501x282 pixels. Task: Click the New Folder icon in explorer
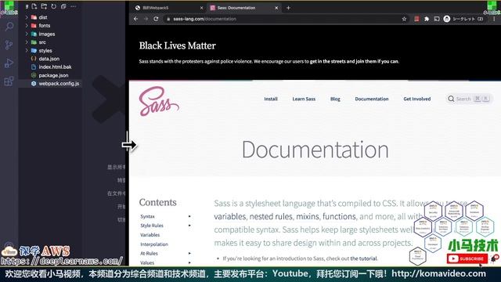pyautogui.click(x=44, y=6)
